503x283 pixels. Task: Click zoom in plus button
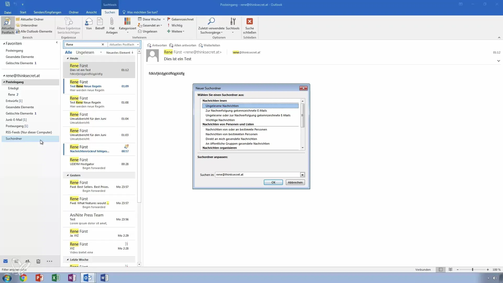488,270
